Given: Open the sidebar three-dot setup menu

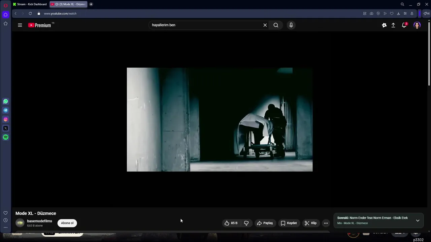Looking at the screenshot, I should pos(5,228).
